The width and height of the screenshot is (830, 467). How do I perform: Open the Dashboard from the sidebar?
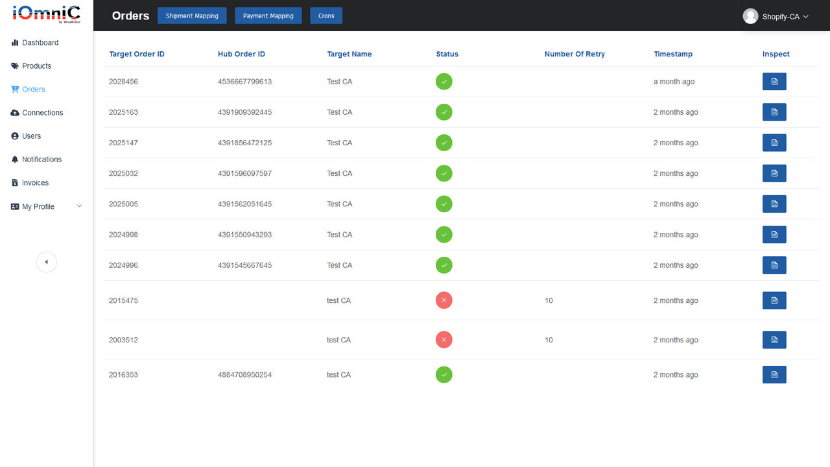pos(40,42)
